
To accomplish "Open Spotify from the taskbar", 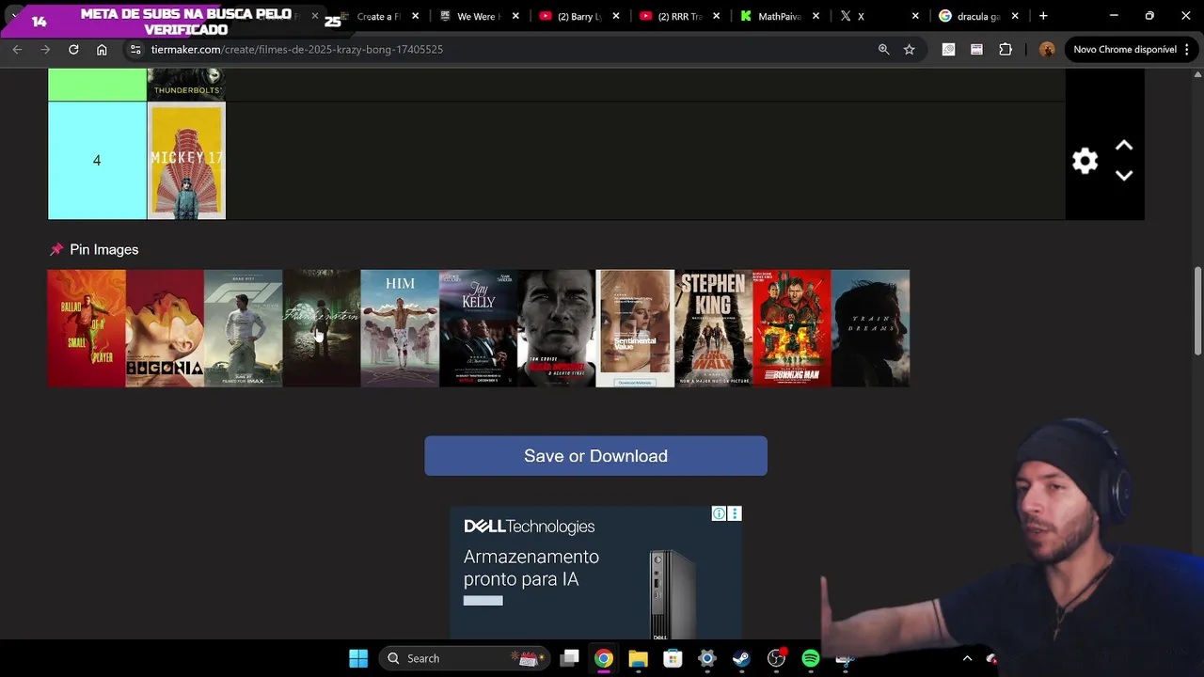I will click(810, 658).
